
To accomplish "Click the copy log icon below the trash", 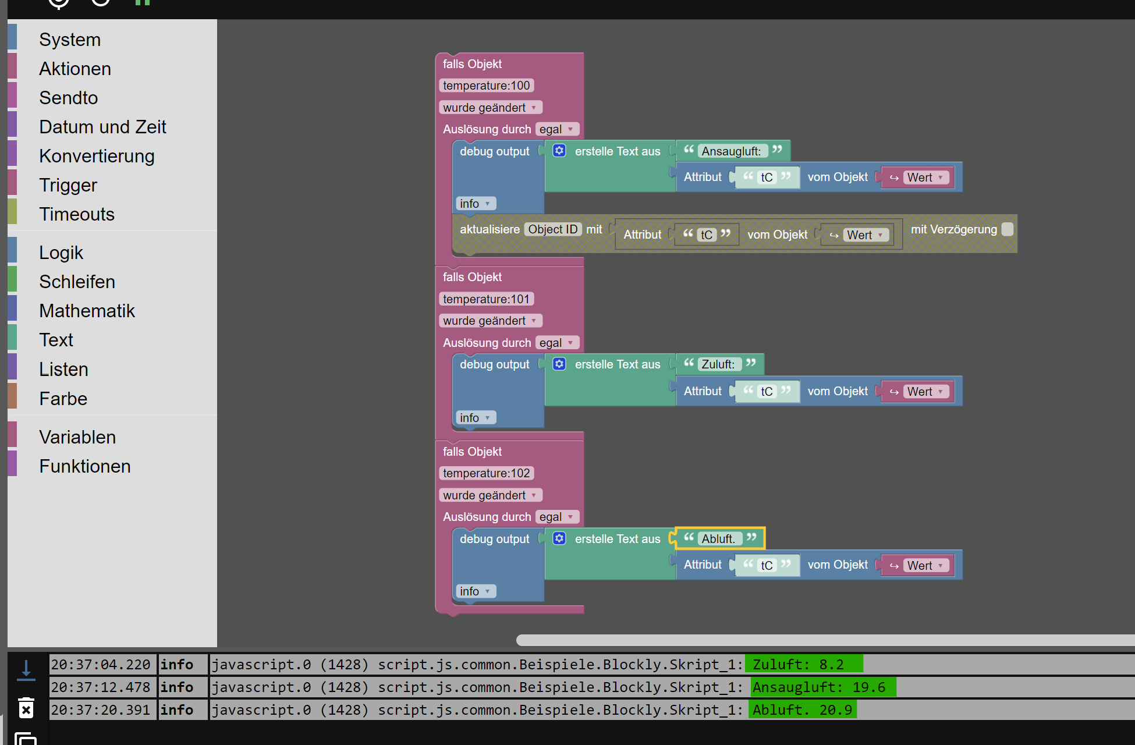I will (x=26, y=738).
